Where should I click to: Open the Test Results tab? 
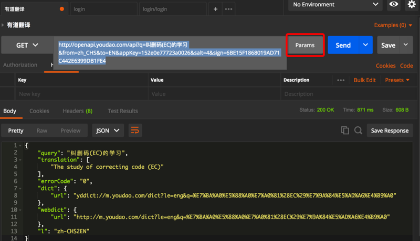click(x=123, y=111)
